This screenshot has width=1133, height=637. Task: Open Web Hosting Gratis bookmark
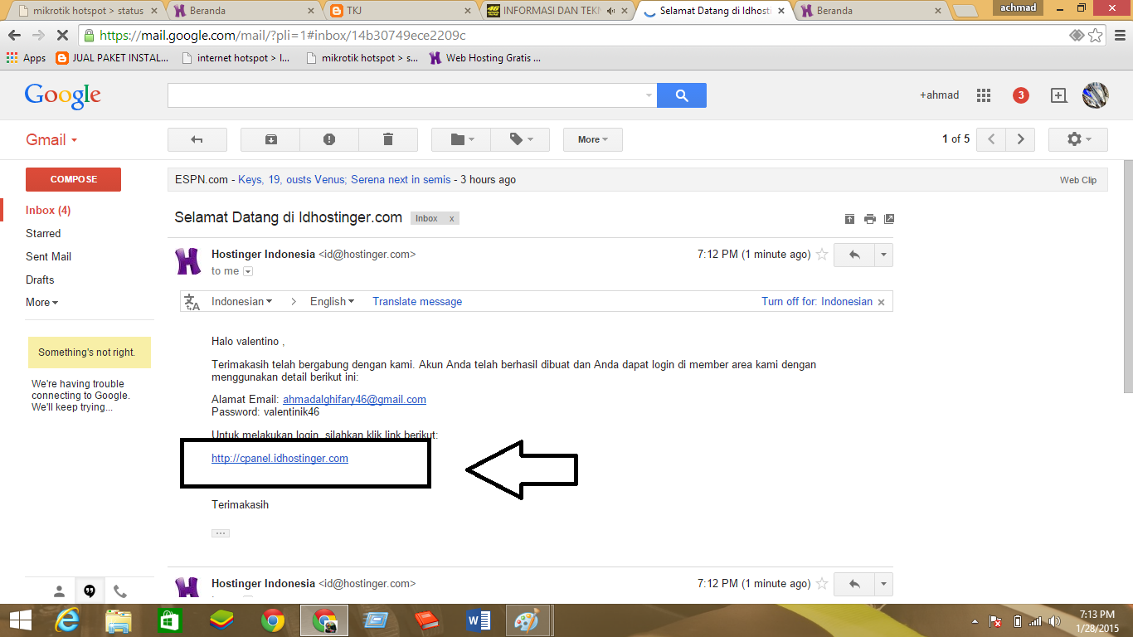485,58
